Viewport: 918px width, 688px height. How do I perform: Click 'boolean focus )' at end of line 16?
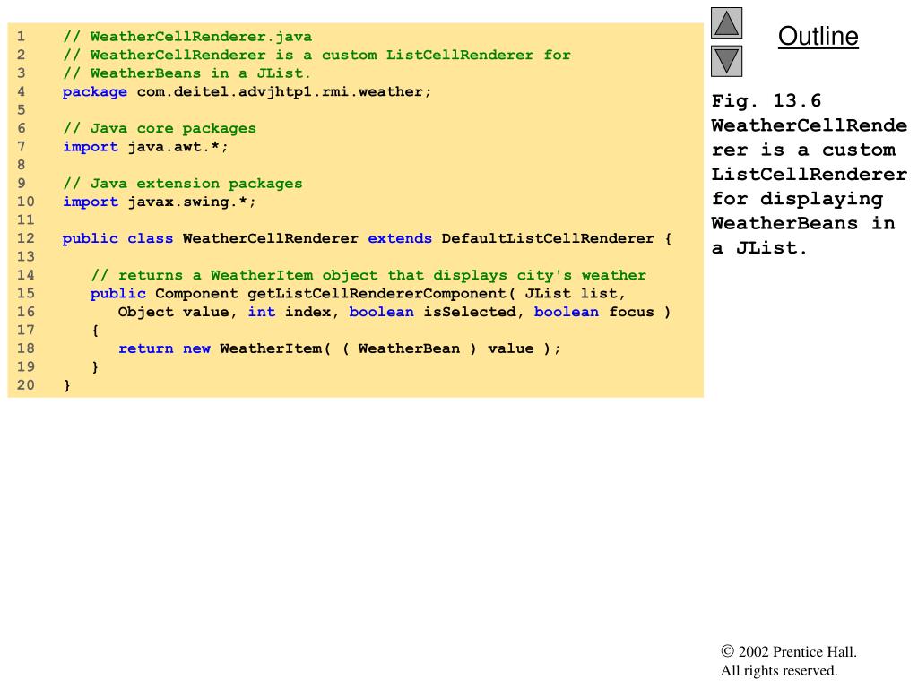pos(602,312)
